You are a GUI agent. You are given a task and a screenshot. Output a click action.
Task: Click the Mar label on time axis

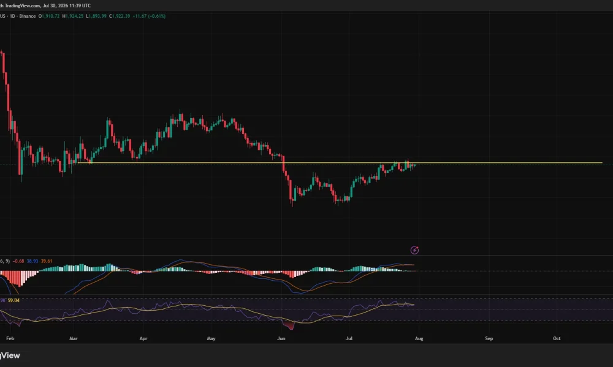73,338
